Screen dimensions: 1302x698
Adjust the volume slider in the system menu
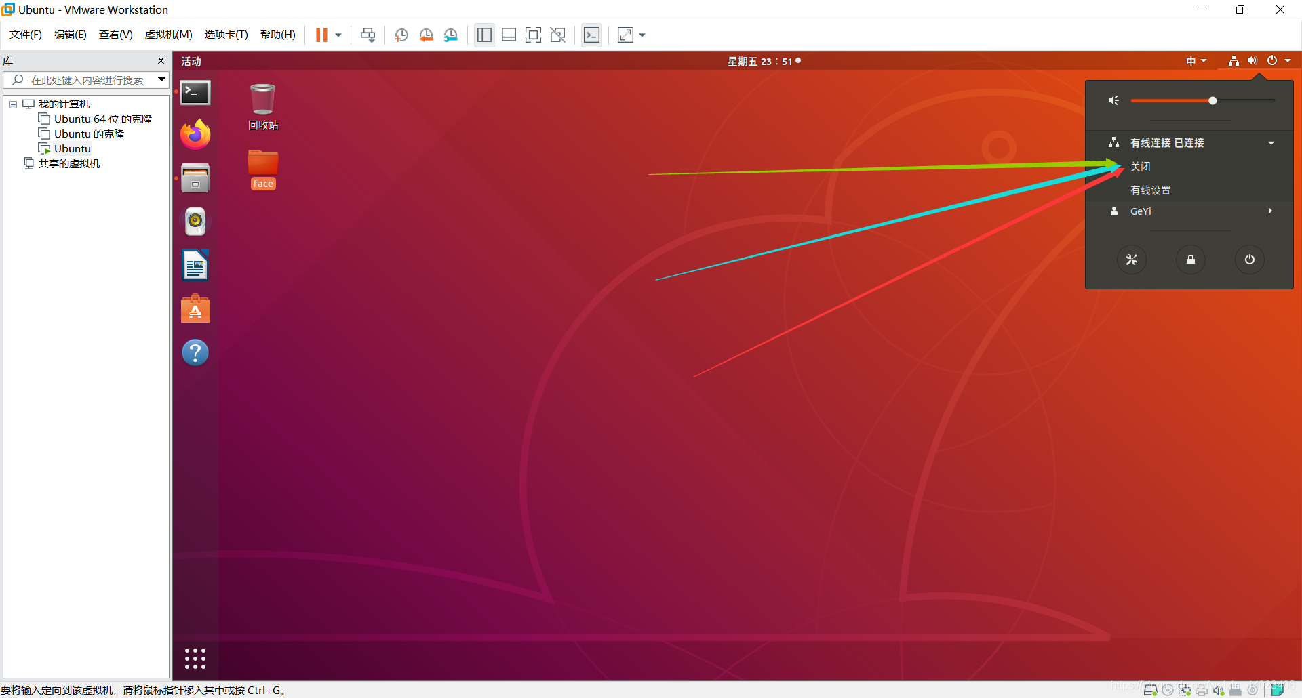pyautogui.click(x=1203, y=101)
